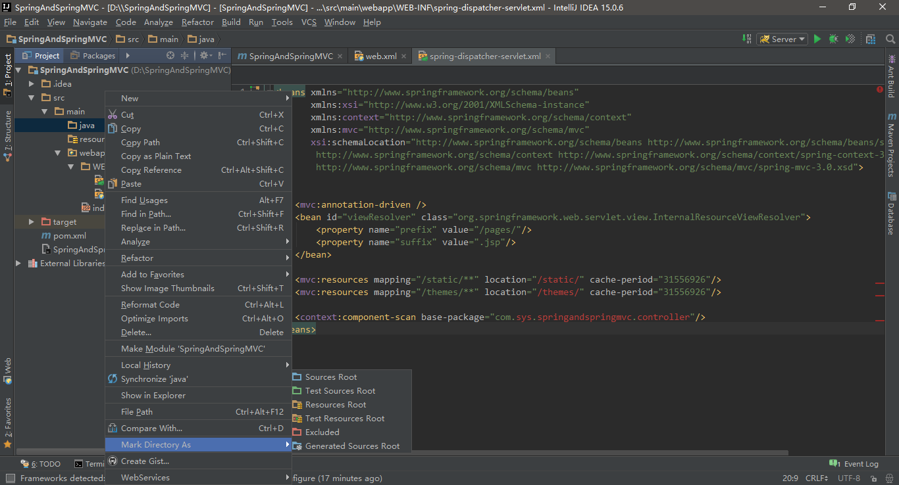Toggle the 7: Structure side tab
This screenshot has width=899, height=485.
[7, 136]
